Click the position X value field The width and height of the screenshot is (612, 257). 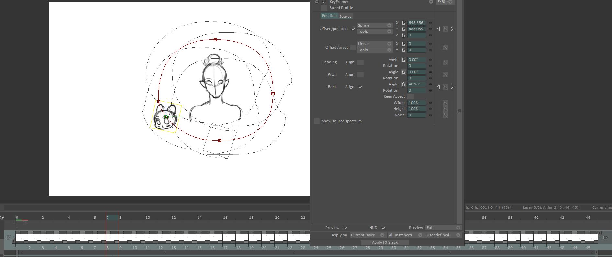tap(417, 23)
